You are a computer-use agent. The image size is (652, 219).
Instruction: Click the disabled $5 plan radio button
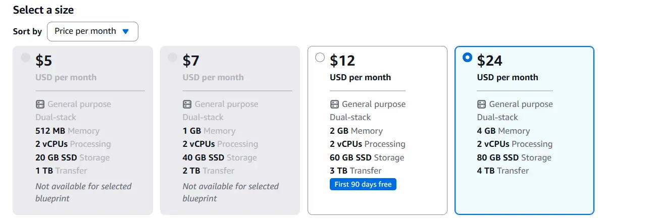[x=25, y=58]
